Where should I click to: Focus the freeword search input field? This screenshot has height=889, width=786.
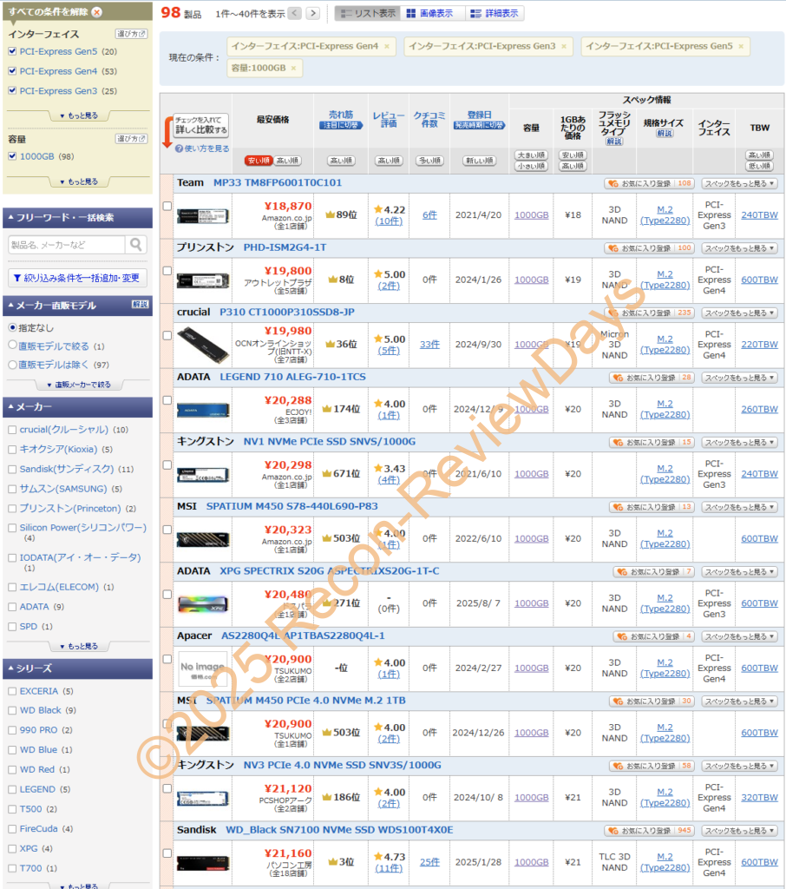[x=66, y=245]
